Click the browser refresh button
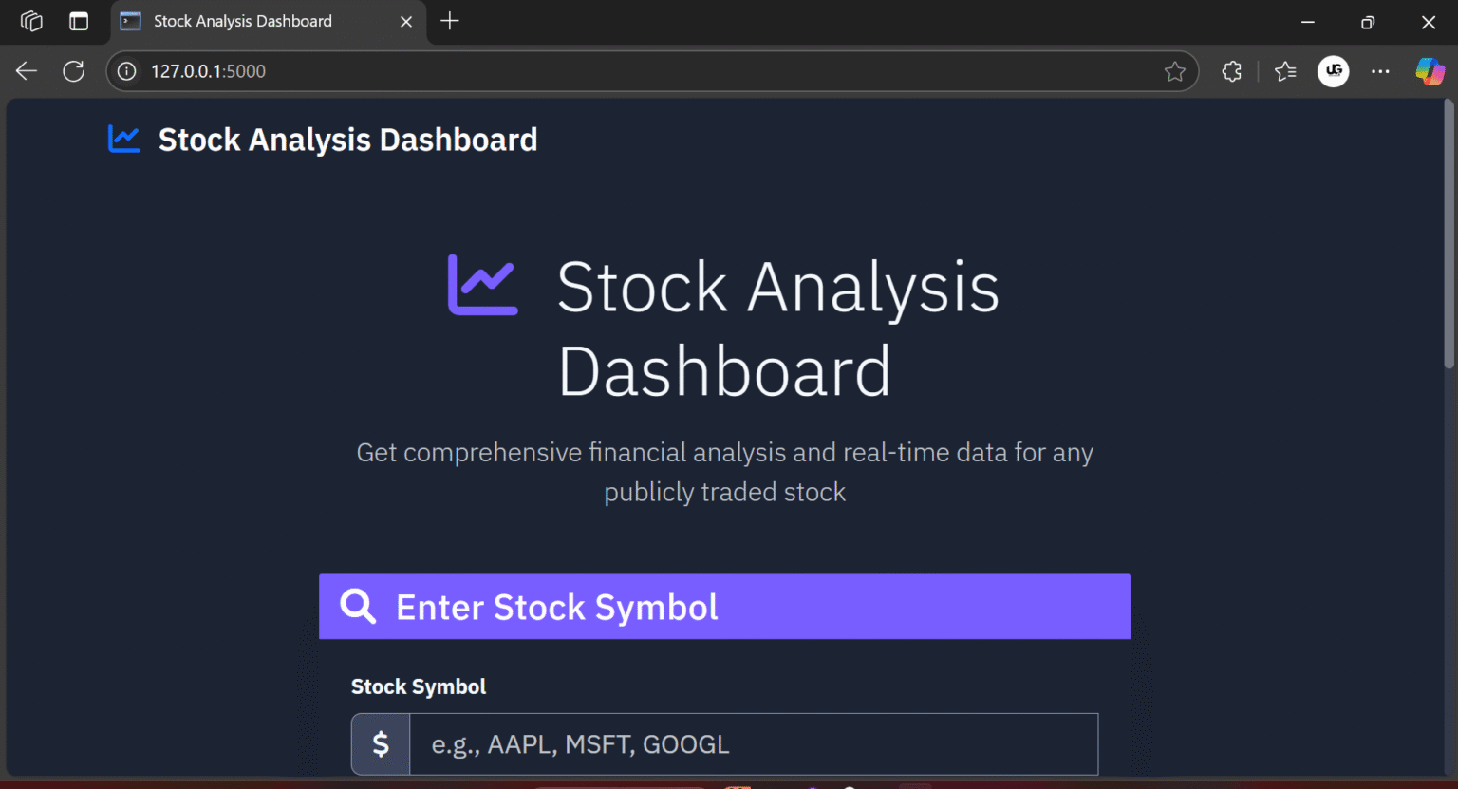The width and height of the screenshot is (1458, 789). 73,70
